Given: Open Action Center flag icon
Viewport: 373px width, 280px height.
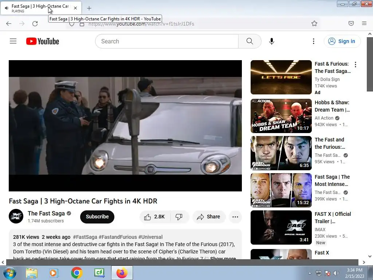Looking at the screenshot, I should coord(327,273).
